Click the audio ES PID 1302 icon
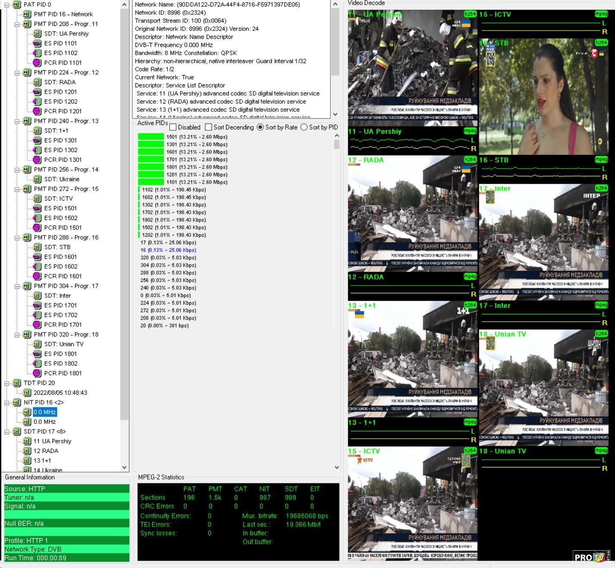 click(x=37, y=150)
